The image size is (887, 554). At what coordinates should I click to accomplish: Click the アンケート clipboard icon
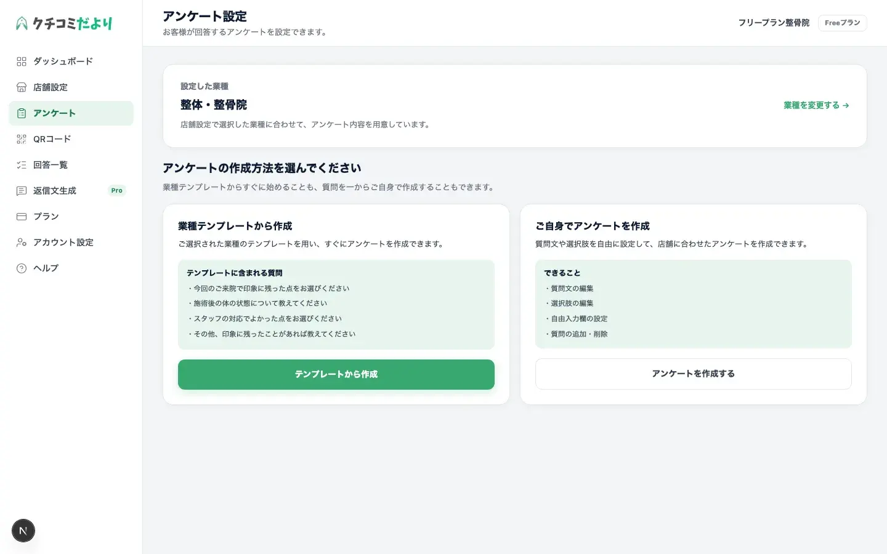[x=22, y=113]
